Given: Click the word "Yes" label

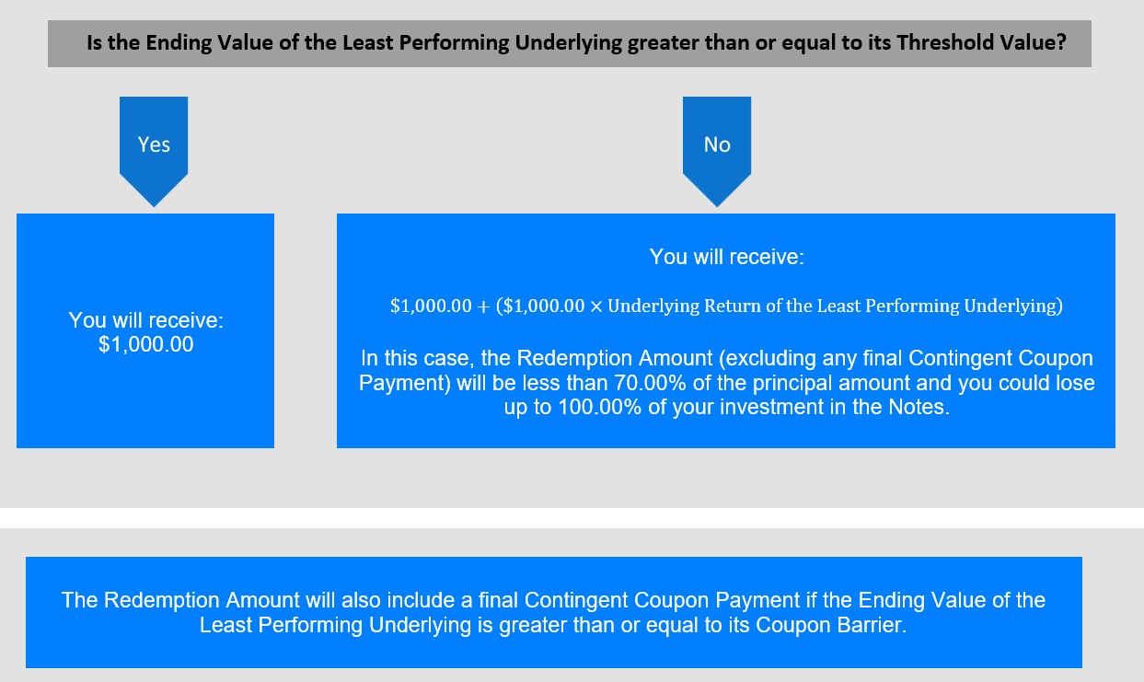Looking at the screenshot, I should tap(154, 144).
